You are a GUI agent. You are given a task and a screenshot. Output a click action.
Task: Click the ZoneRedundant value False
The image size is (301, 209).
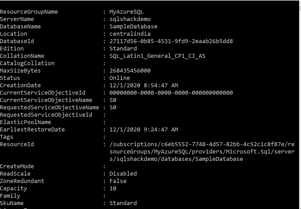pos(118,181)
